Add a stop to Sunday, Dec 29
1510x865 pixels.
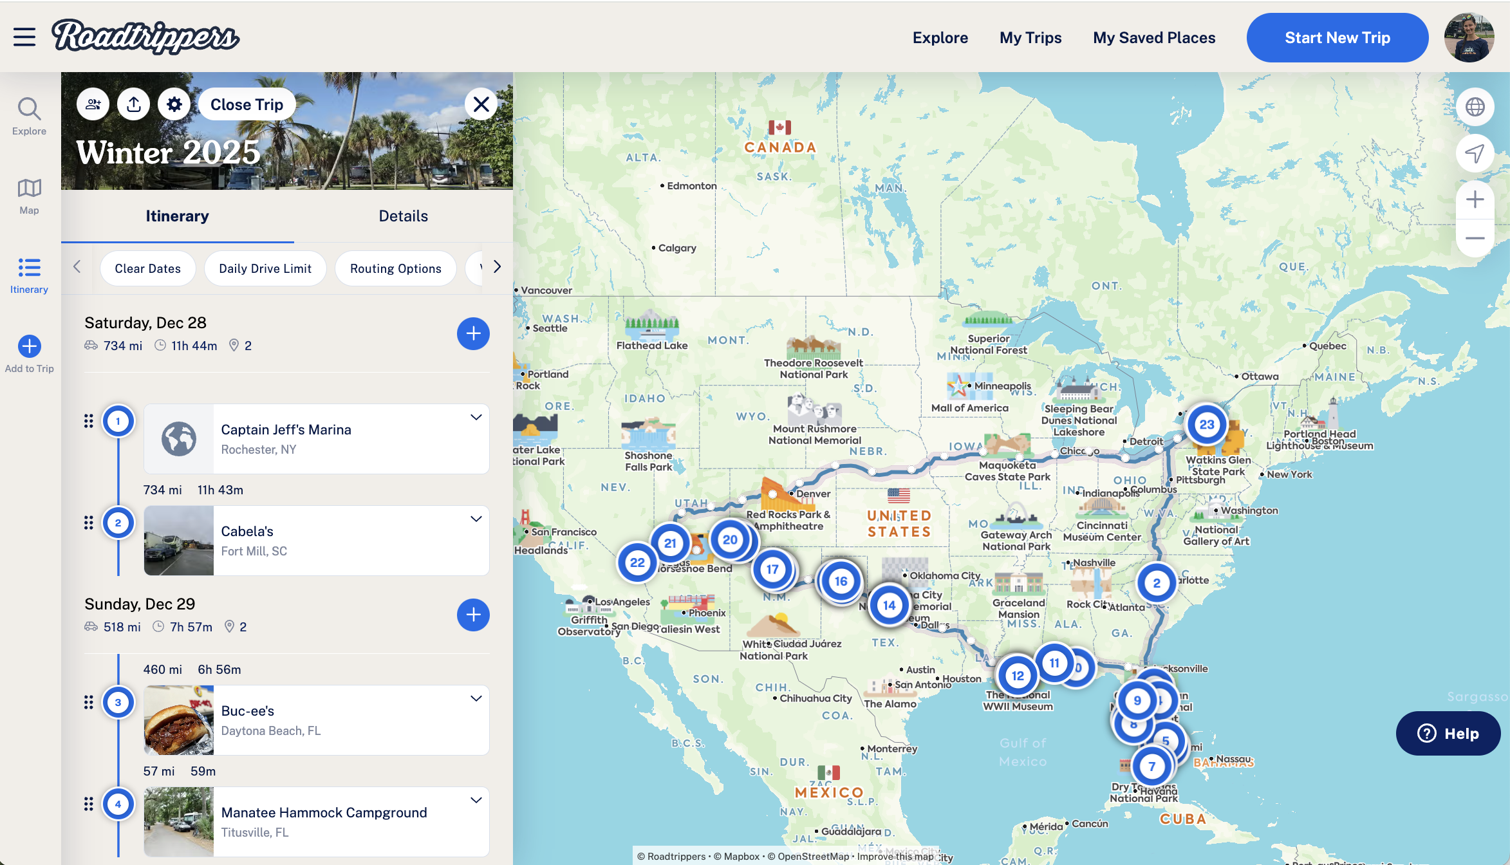tap(473, 615)
